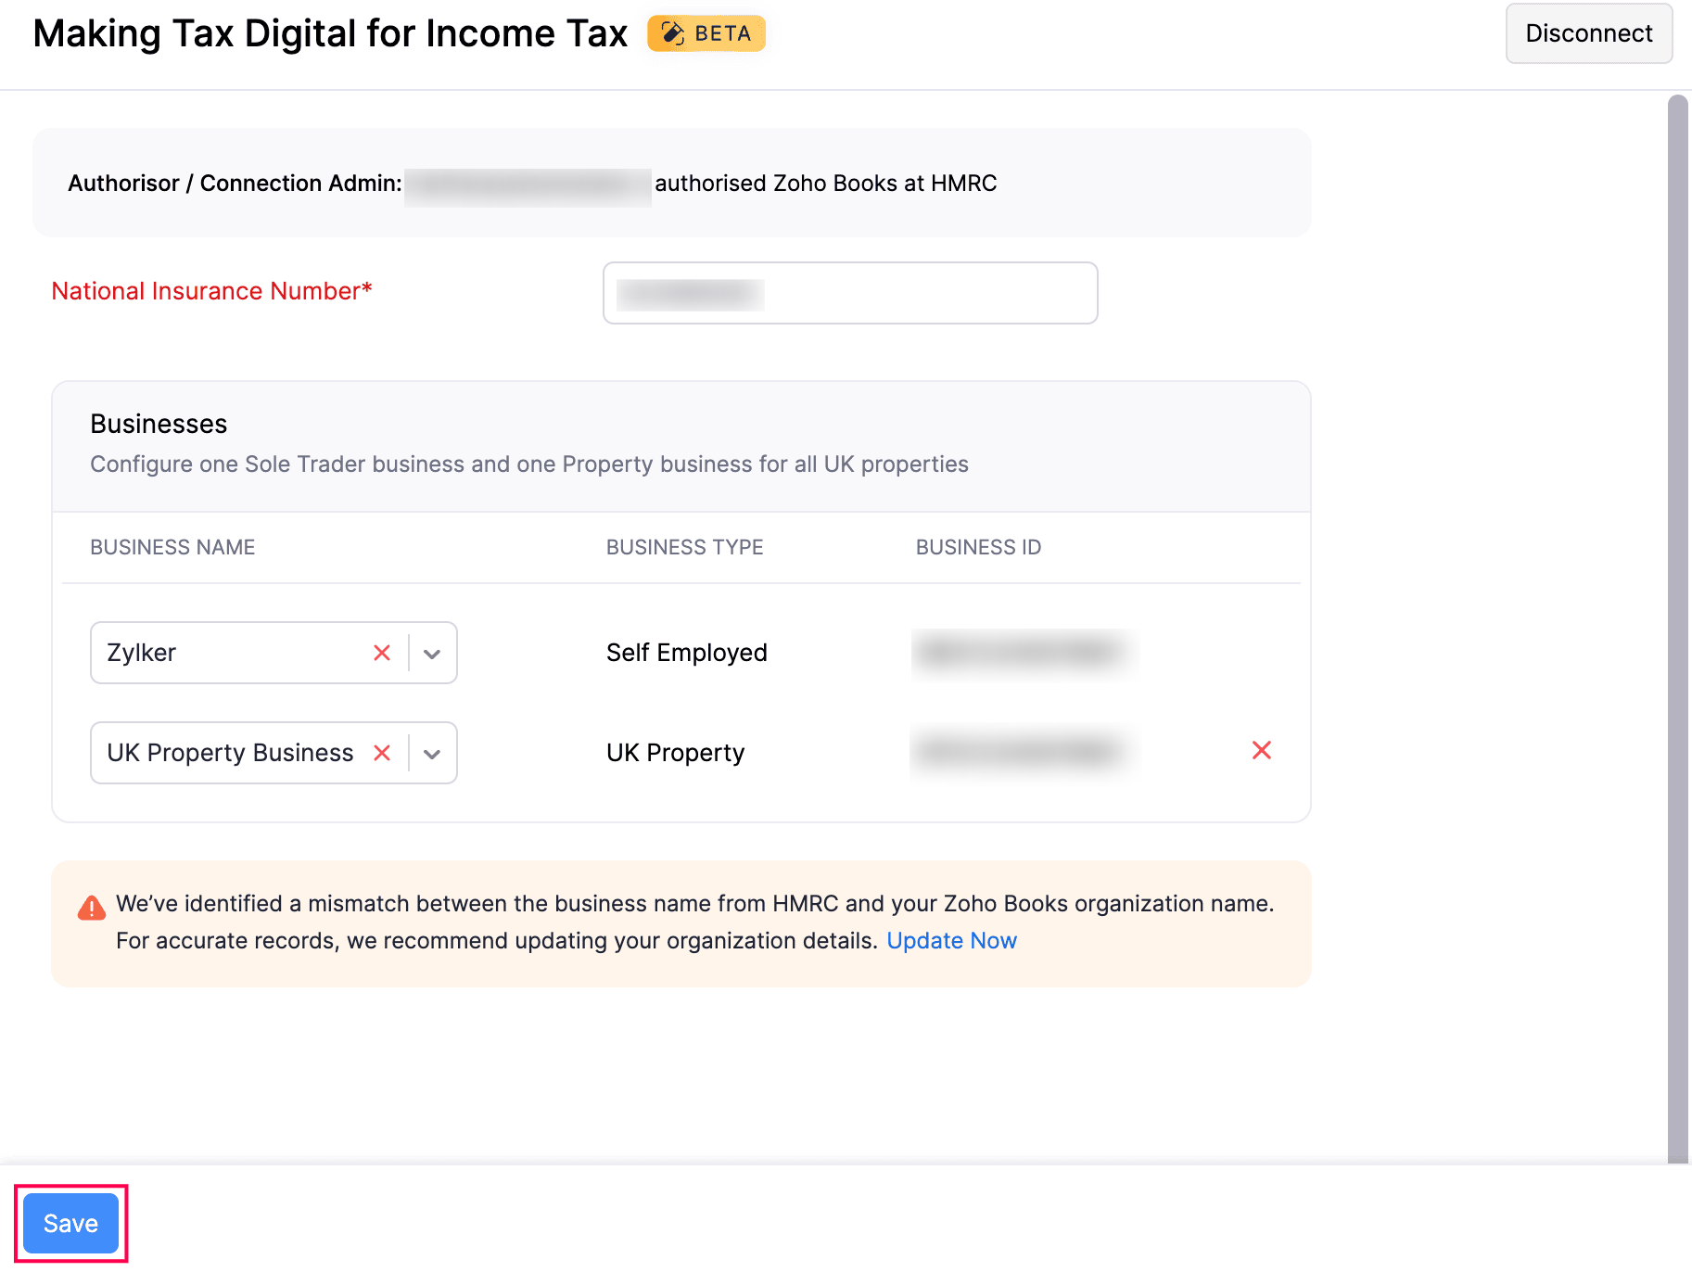1692x1272 pixels.
Task: Click the BUSINESS NAME column header
Action: (x=172, y=547)
